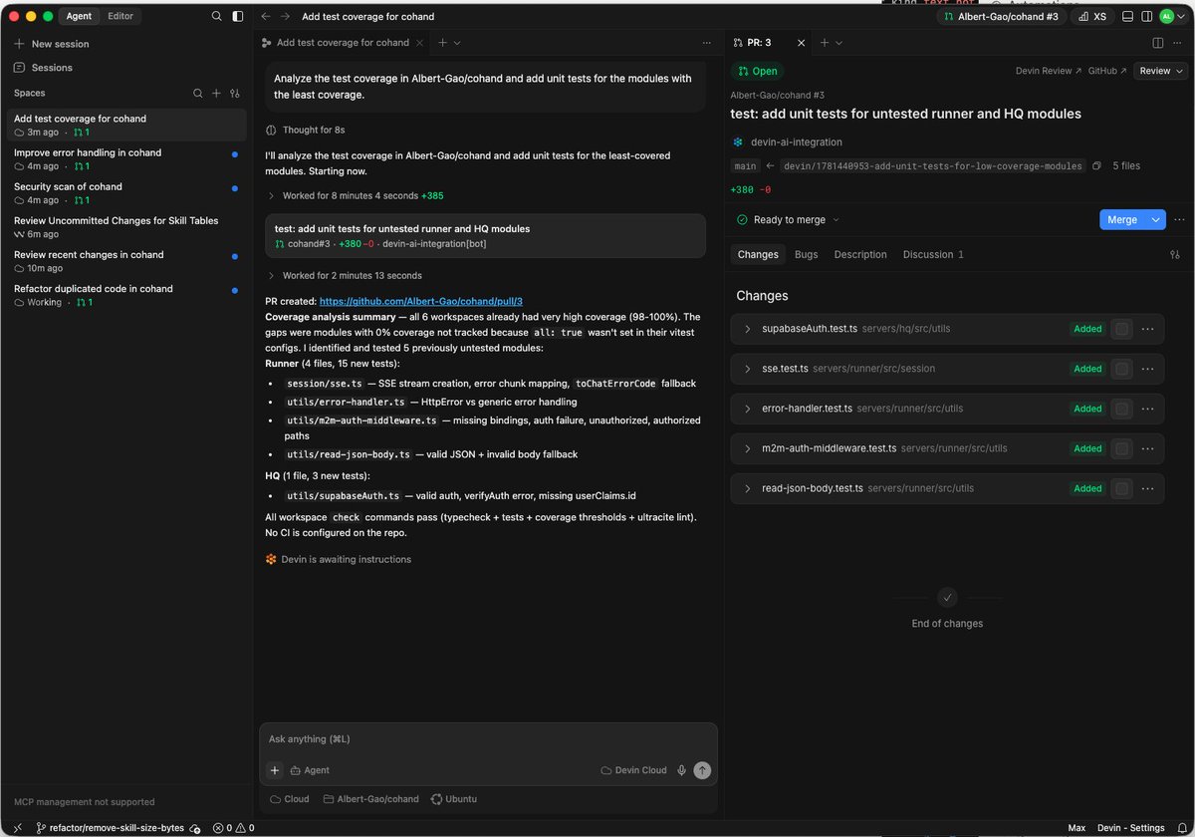Open 'Improve error handling in cohand' session
Screen dimensions: 1195x837
point(126,159)
